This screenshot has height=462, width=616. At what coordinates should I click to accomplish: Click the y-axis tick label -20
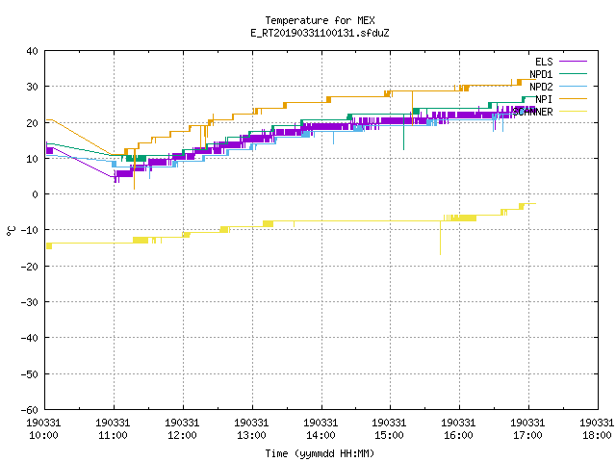click(x=30, y=267)
